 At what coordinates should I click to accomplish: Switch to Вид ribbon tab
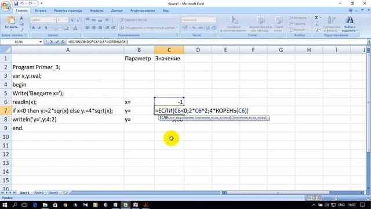pos(166,10)
